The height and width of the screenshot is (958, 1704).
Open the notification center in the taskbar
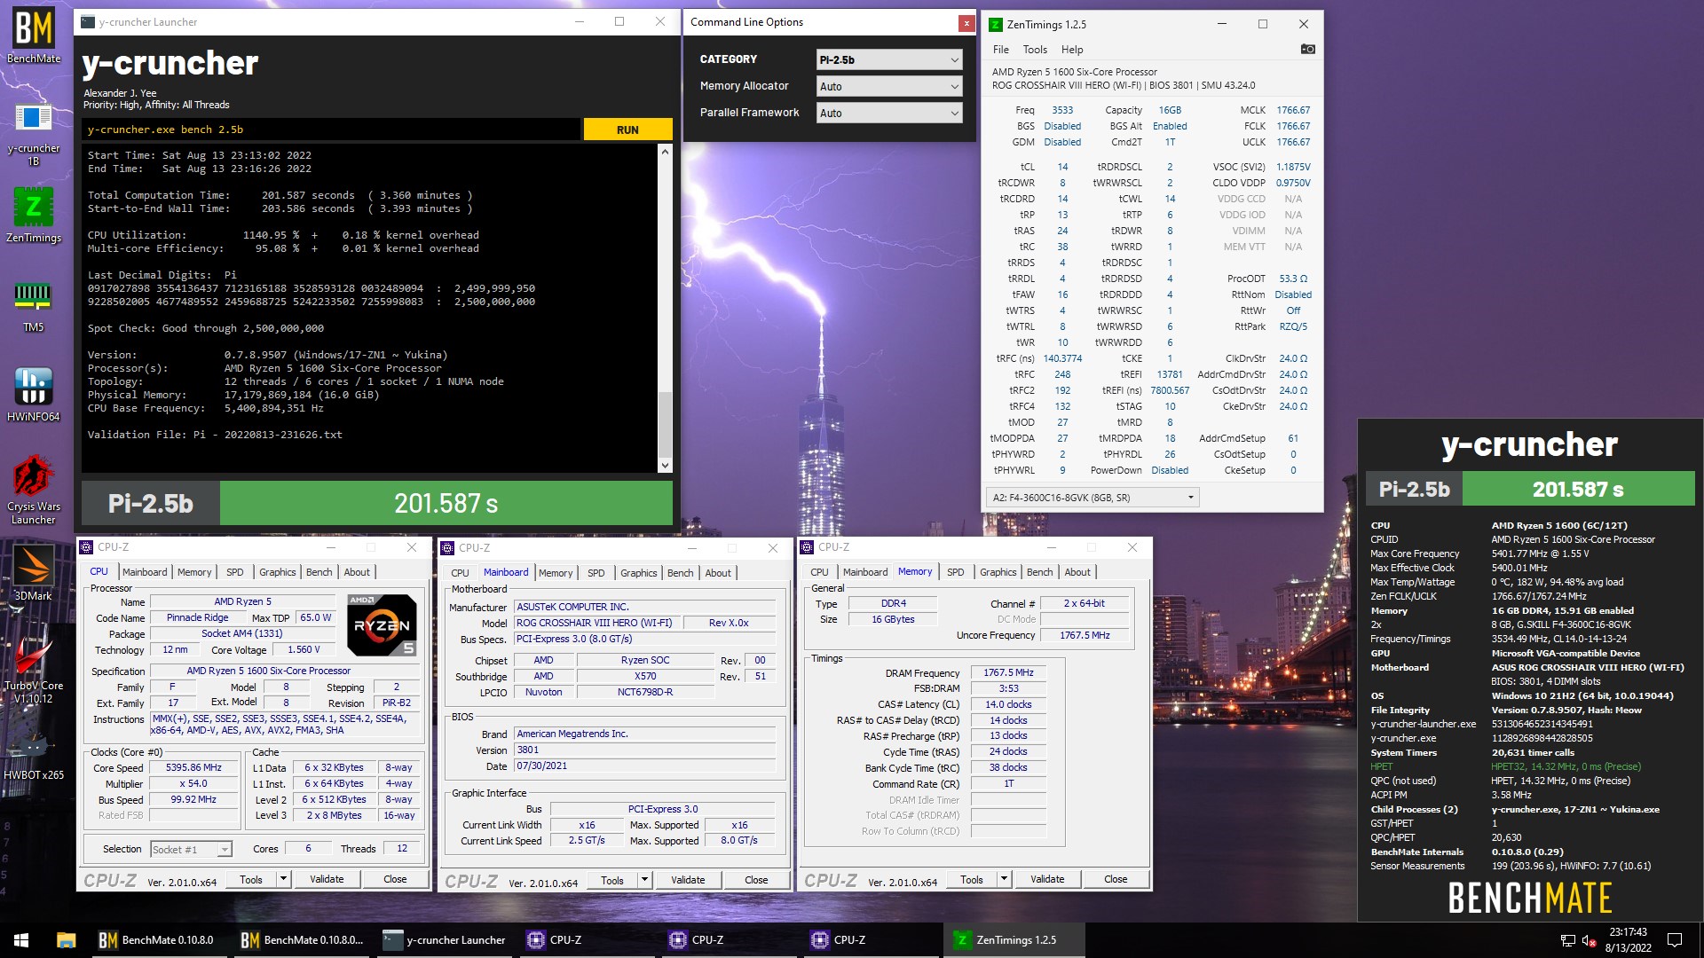click(1675, 940)
